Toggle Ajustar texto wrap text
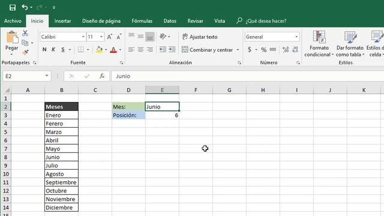 pos(200,37)
